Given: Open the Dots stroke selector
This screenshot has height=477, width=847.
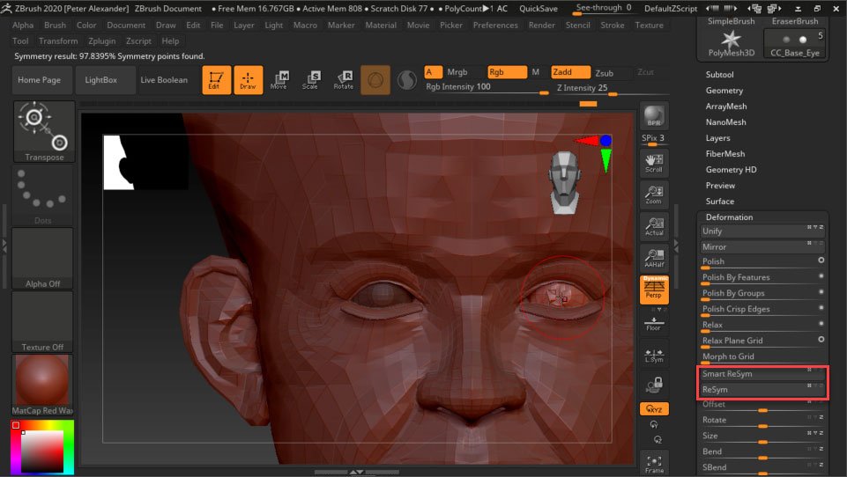Looking at the screenshot, I should tap(42, 194).
